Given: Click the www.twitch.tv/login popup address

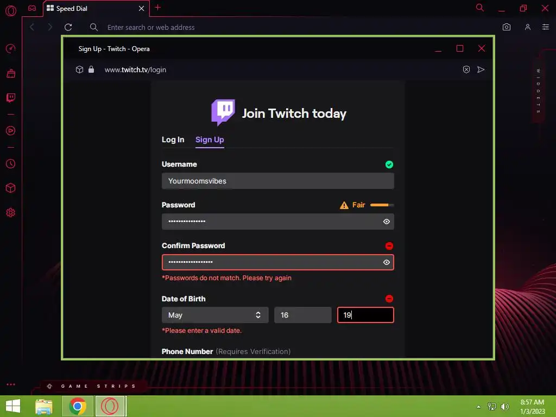Looking at the screenshot, I should [x=135, y=70].
